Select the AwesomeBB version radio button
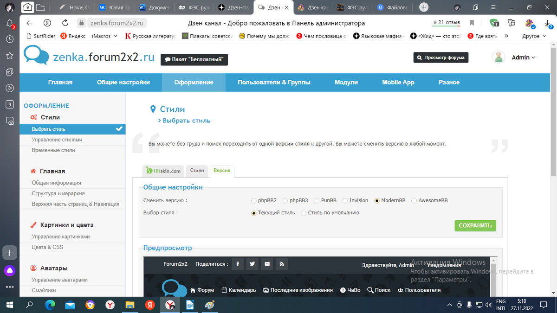This screenshot has height=313, width=557. (414, 201)
